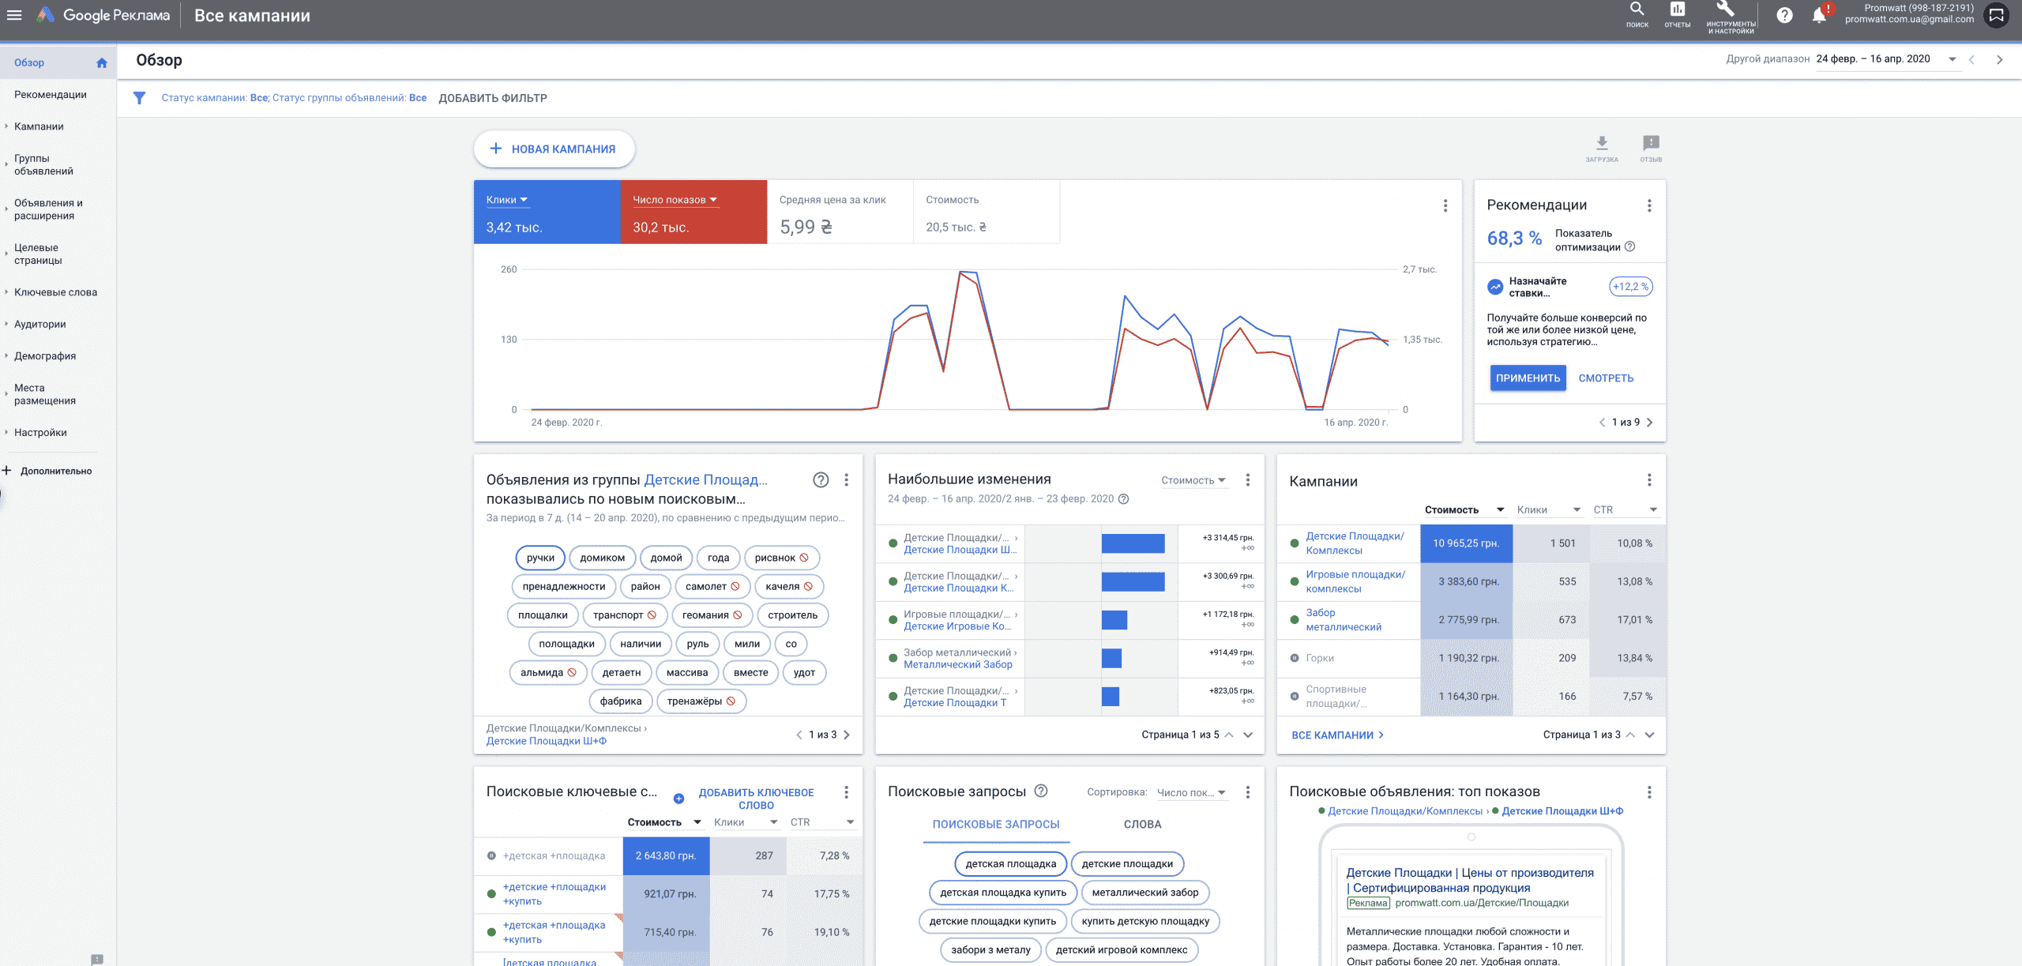
Task: Click ДОБАВИТЬ ФИЛЬТР
Action: [493, 98]
